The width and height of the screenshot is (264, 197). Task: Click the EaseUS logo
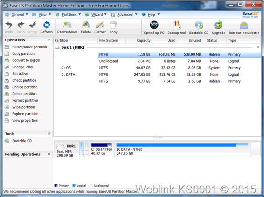pyautogui.click(x=250, y=14)
